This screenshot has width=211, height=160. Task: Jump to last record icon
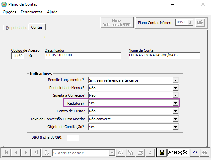[x=36, y=152]
